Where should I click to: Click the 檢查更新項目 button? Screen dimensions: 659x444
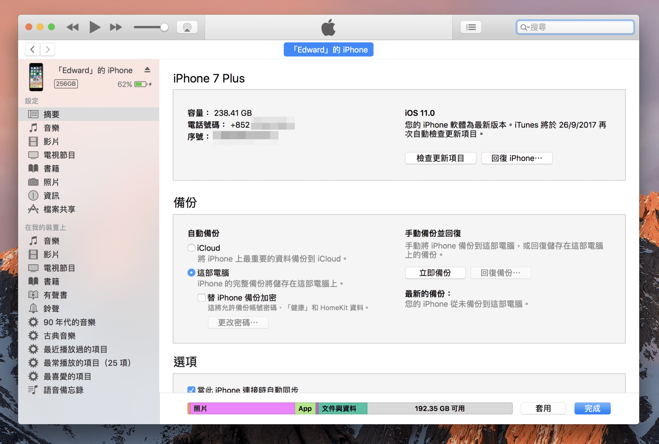(440, 158)
